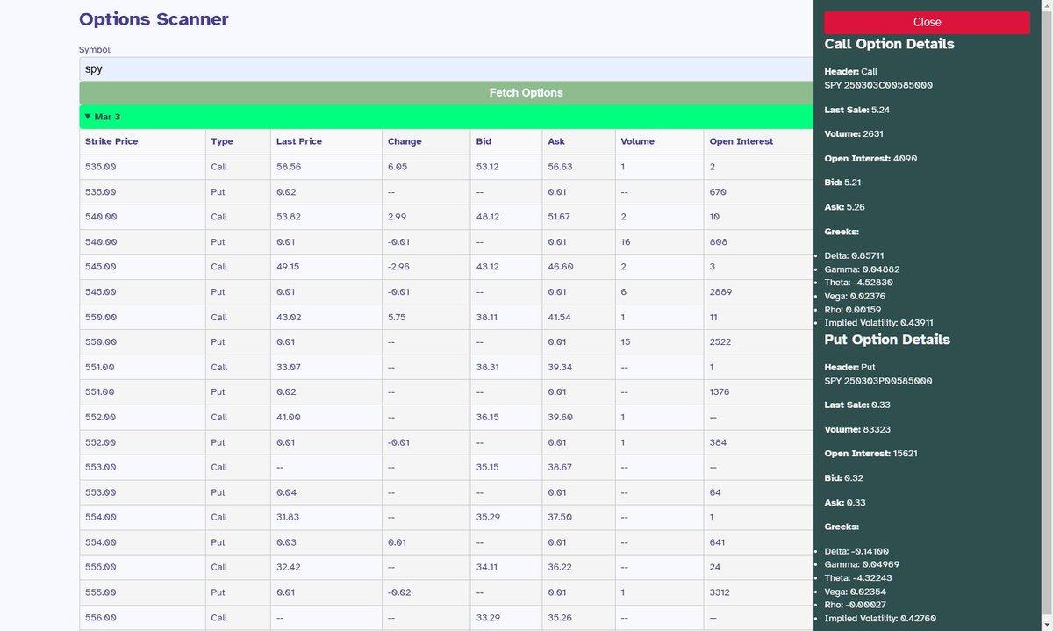Click the put Open Interest 15621 line
The height and width of the screenshot is (631, 1053).
click(873, 454)
